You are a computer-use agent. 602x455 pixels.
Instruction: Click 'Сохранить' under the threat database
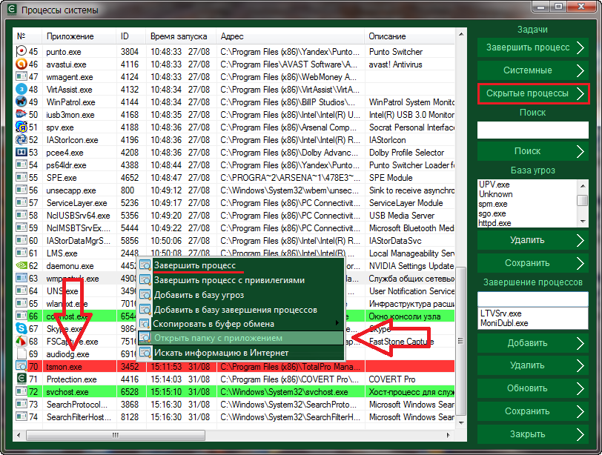tap(532, 263)
